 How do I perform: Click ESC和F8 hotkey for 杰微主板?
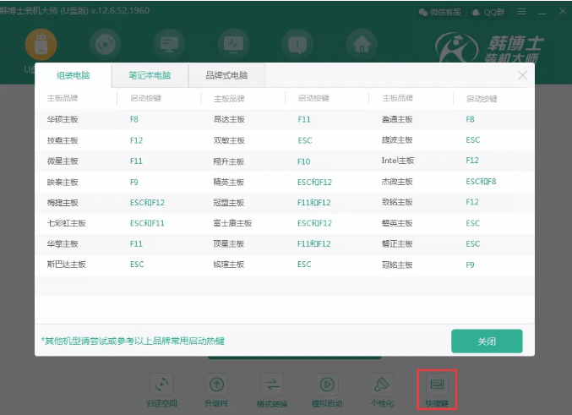click(481, 182)
